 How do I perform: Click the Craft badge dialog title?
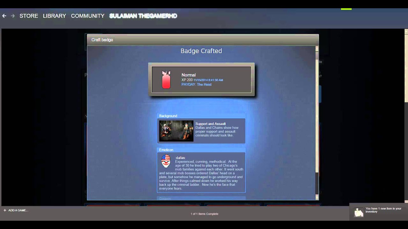[x=102, y=40]
